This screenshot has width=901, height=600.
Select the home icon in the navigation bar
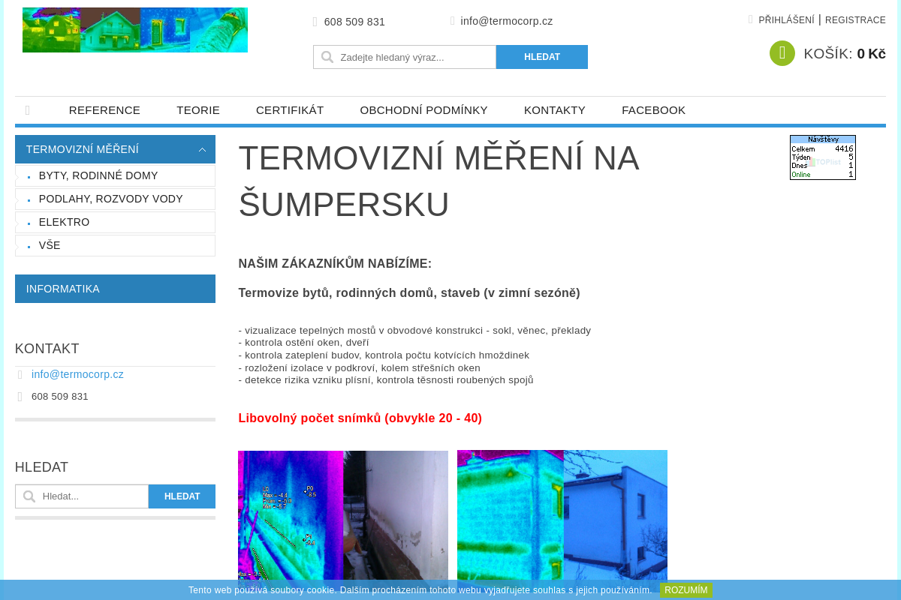click(28, 110)
